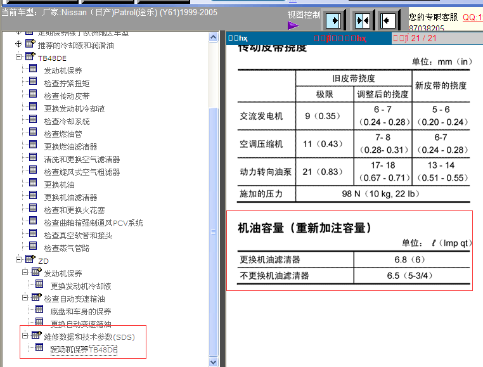Click the page icon beside 更换机油滤清器
The height and width of the screenshot is (367, 483).
(x=33, y=195)
